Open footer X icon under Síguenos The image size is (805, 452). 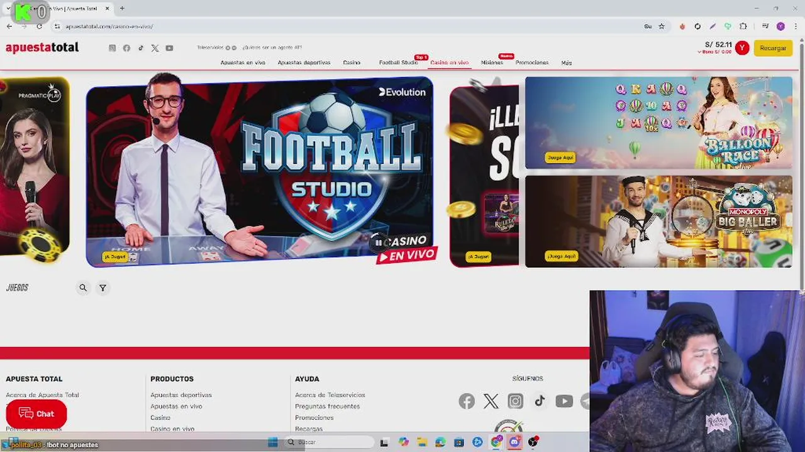(491, 401)
